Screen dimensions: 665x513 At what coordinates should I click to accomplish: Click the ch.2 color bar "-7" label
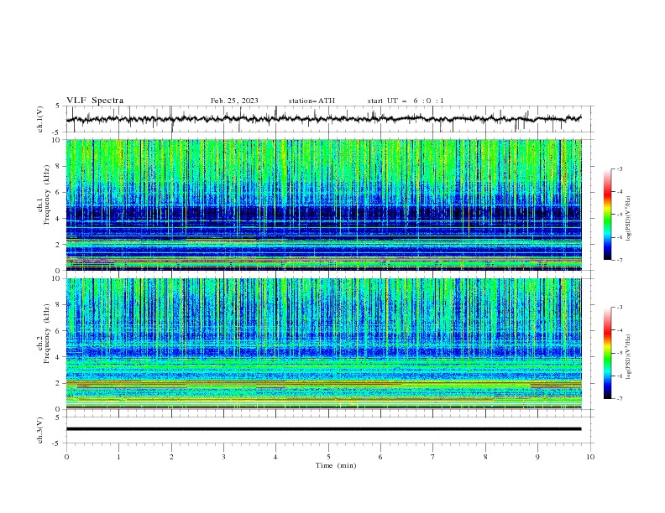point(619,398)
